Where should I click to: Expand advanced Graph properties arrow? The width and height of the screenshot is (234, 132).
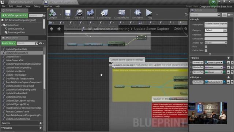click(x=210, y=54)
